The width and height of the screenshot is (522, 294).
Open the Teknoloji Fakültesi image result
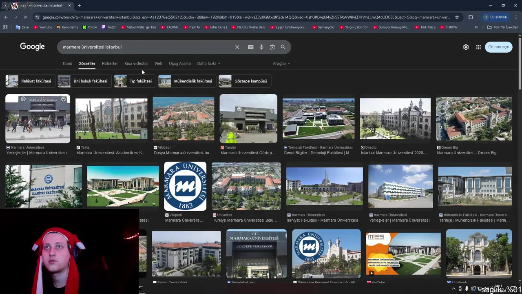pyautogui.click(x=319, y=119)
